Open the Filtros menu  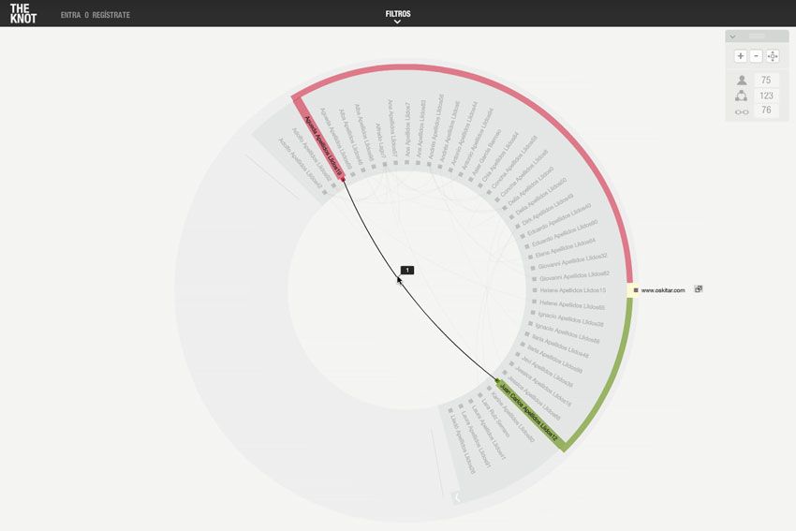(397, 14)
